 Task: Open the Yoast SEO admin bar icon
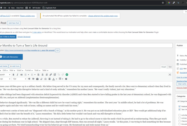click(x=27, y=8)
